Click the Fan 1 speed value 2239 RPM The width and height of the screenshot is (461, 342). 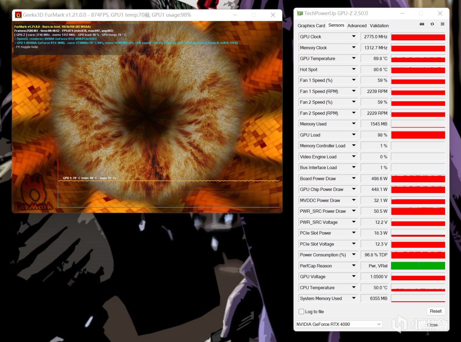(x=375, y=91)
